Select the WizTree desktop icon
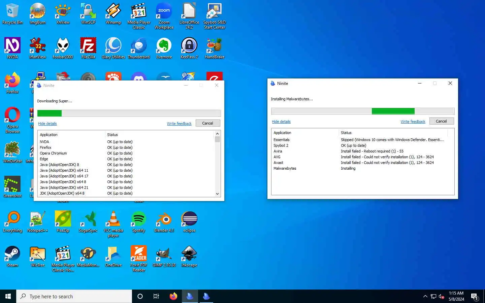The width and height of the screenshot is (485, 303). click(x=37, y=256)
